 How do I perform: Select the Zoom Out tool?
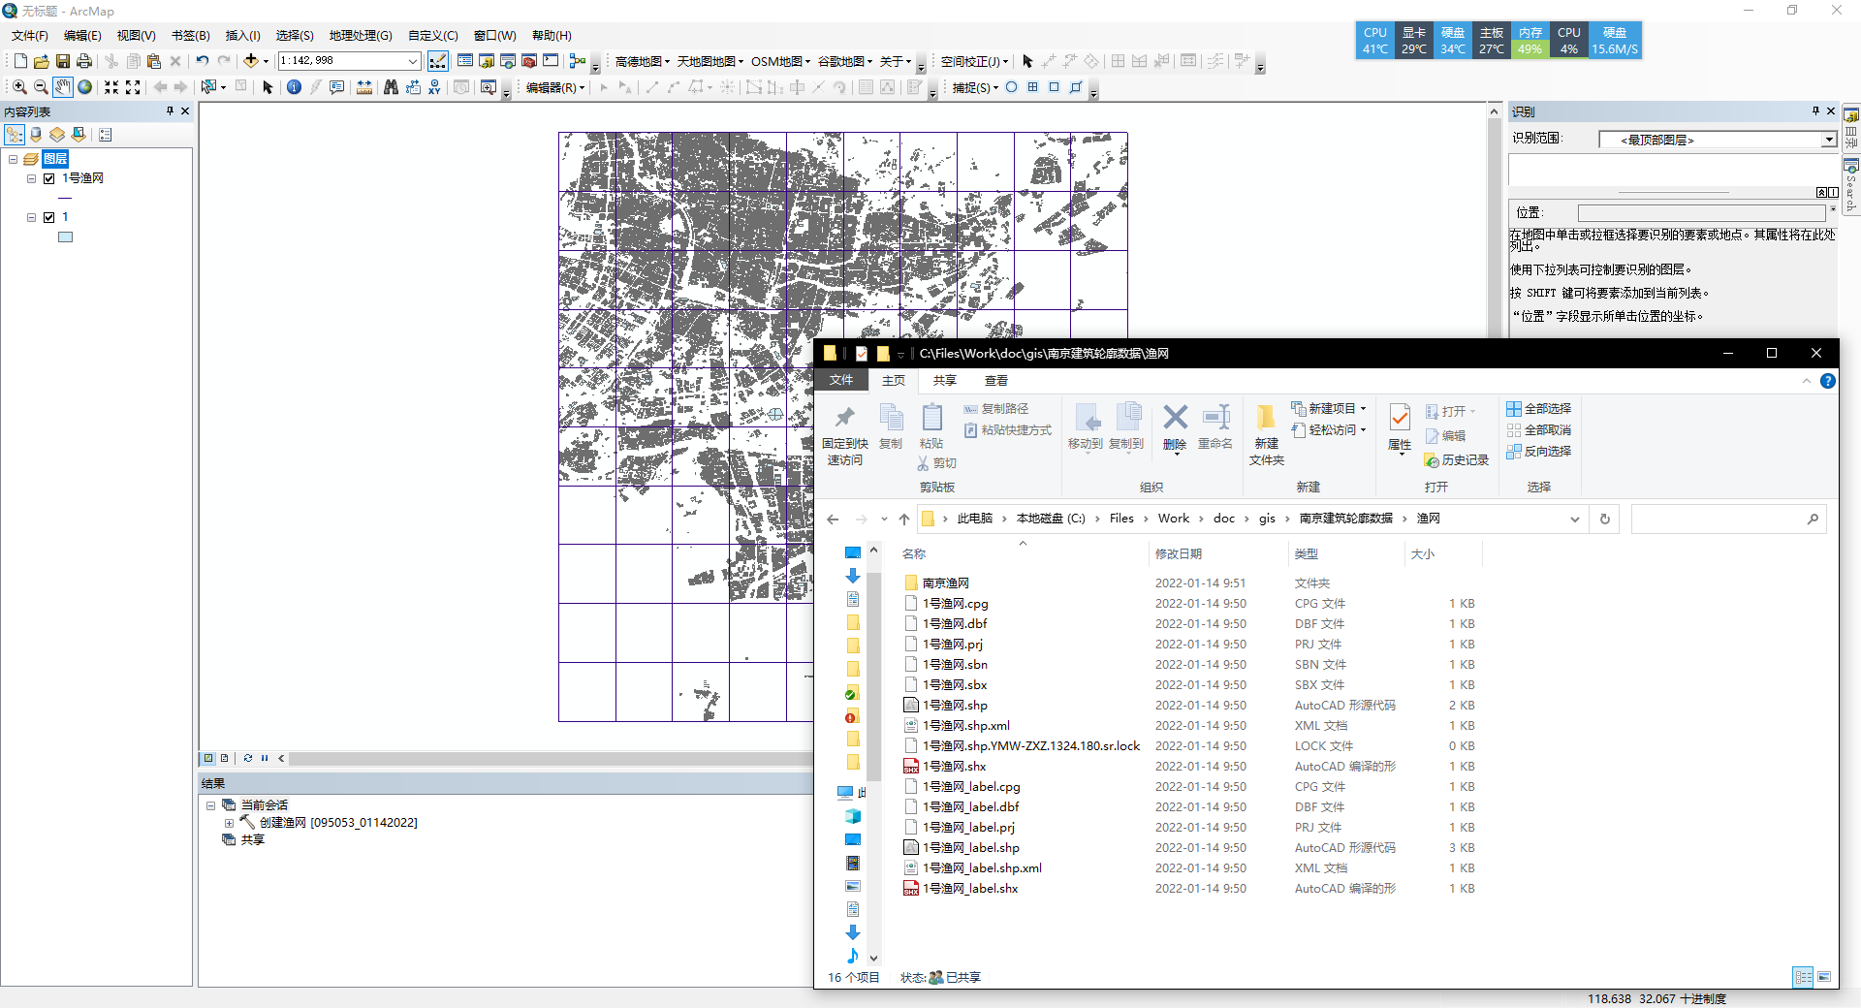point(41,87)
